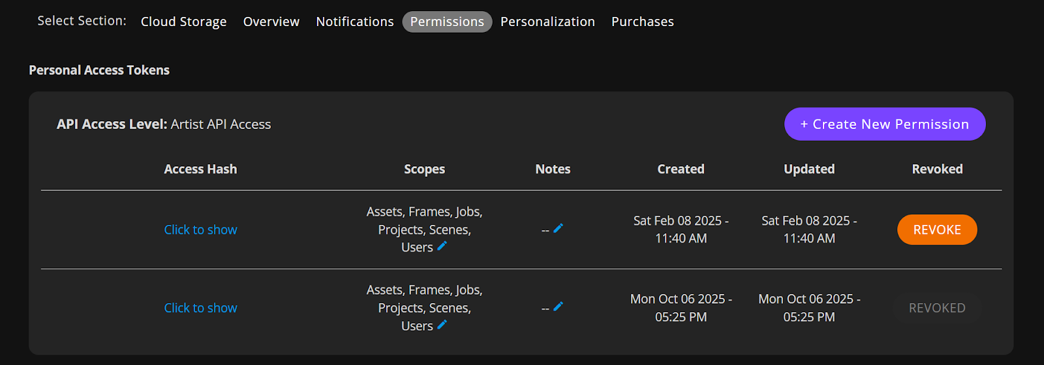Click the Access Hash column header
This screenshot has width=1044, height=365.
(x=200, y=169)
